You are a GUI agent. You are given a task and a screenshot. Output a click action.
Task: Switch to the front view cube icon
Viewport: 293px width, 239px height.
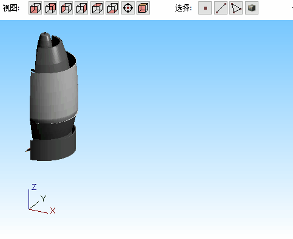[x=35, y=8]
